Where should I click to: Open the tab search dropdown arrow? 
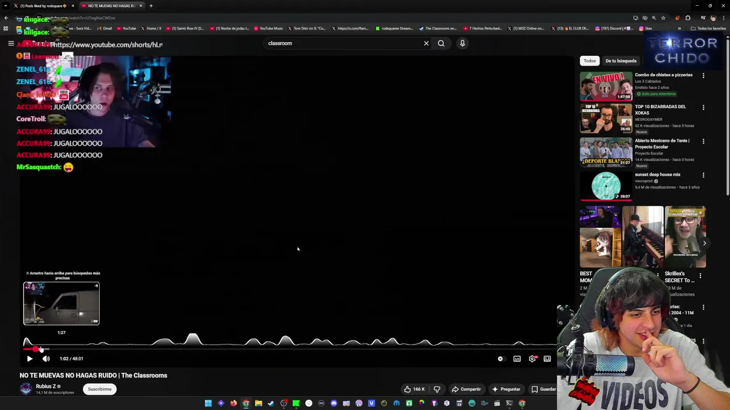coord(6,6)
